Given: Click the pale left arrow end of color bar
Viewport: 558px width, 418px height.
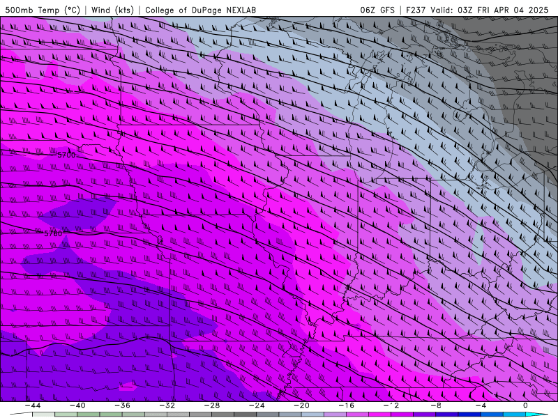Looking at the screenshot, I should click(21, 415).
